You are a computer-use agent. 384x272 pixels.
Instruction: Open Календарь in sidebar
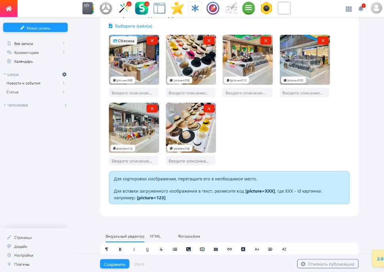tap(23, 61)
